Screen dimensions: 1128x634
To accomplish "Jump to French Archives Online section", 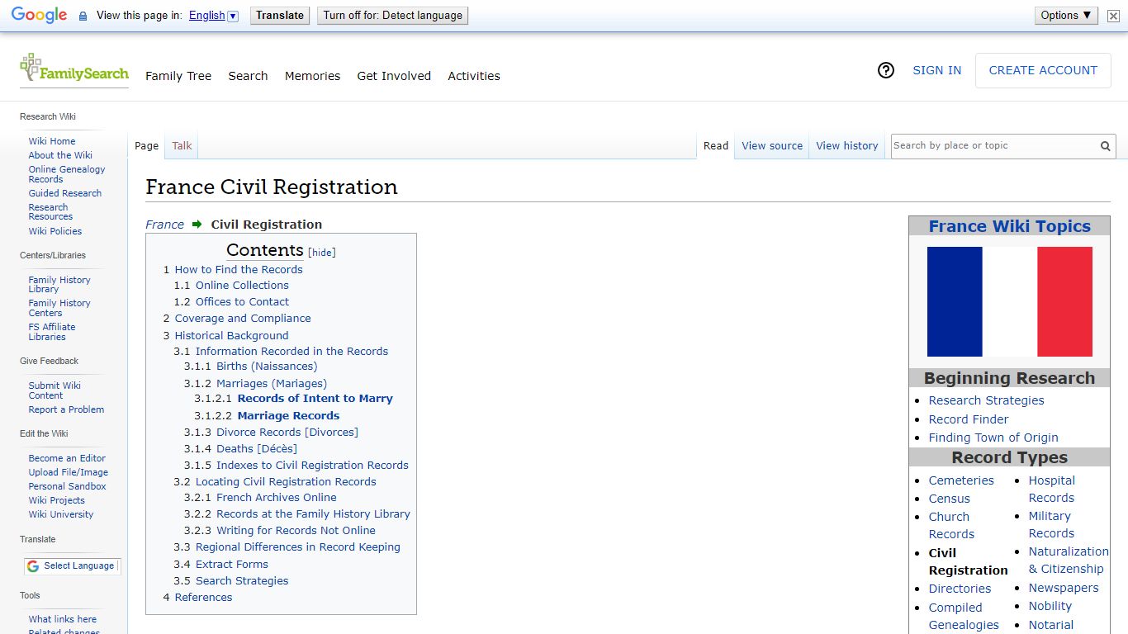I will [x=277, y=497].
